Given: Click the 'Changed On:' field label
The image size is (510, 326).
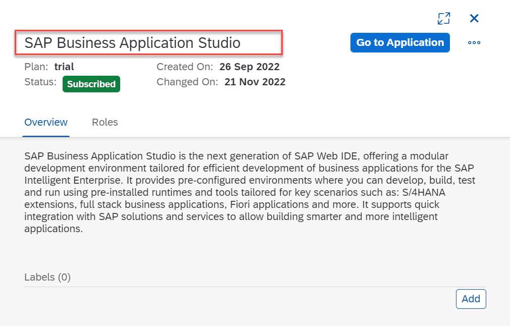Looking at the screenshot, I should 187,82.
